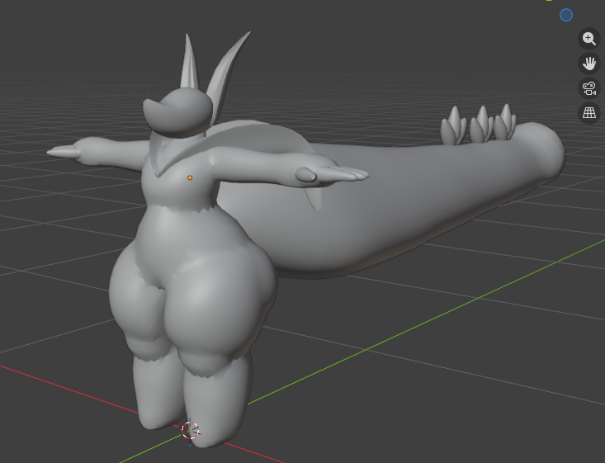The height and width of the screenshot is (463, 605).
Task: Click the zoom magnifier viewport icon
Action: pos(589,39)
